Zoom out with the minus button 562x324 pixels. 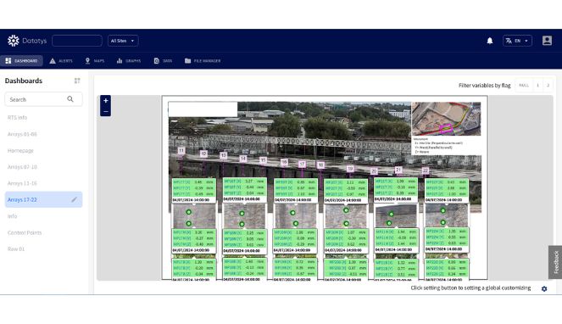pyautogui.click(x=105, y=112)
